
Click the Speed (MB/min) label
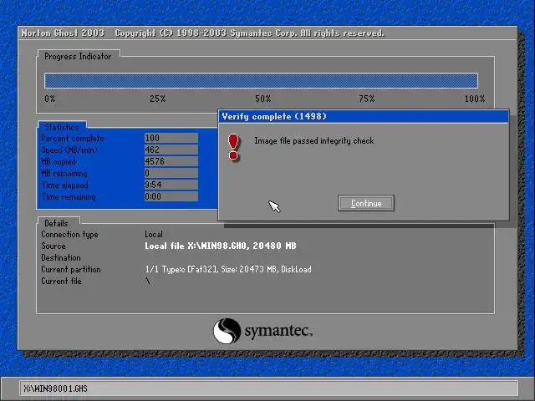click(69, 150)
